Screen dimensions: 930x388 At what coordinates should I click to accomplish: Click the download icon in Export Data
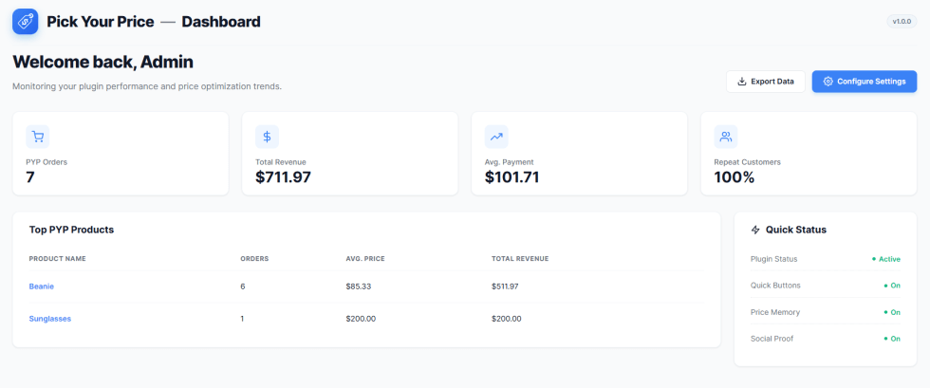[x=742, y=82]
